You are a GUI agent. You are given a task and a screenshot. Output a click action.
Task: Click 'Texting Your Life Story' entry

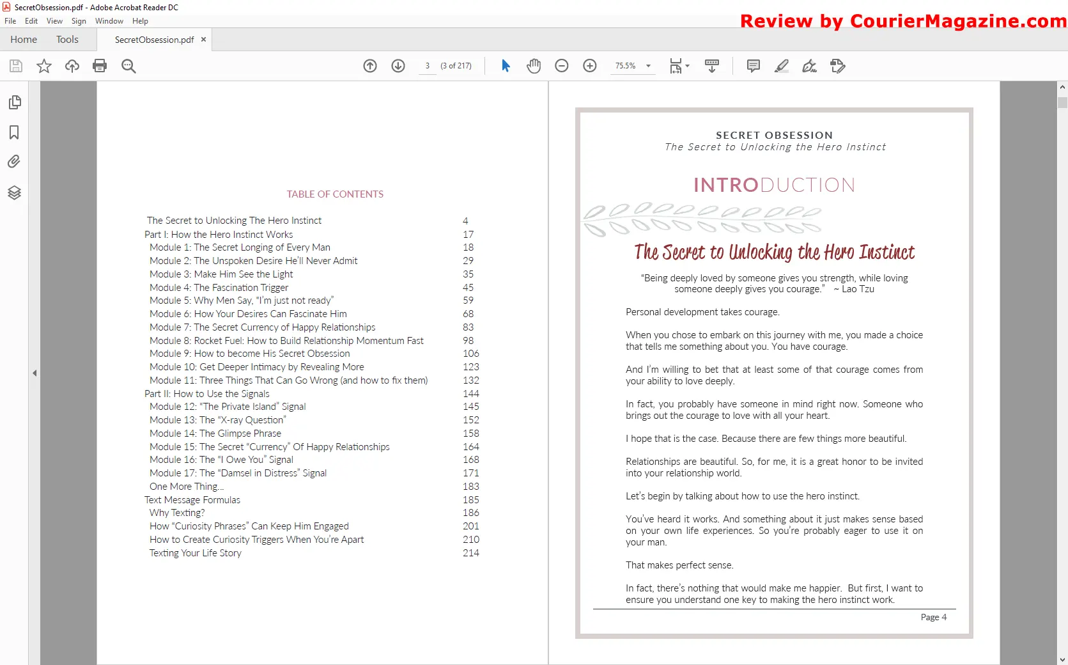point(196,553)
